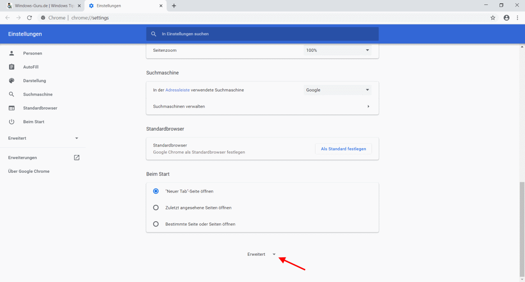The width and height of the screenshot is (525, 282).
Task: Switch to the Windows-Guru.de tab
Action: [x=41, y=6]
